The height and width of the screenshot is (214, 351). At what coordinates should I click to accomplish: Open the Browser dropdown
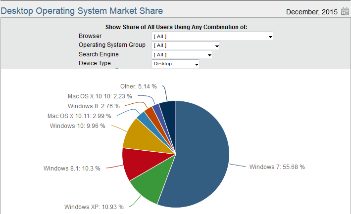(212, 36)
